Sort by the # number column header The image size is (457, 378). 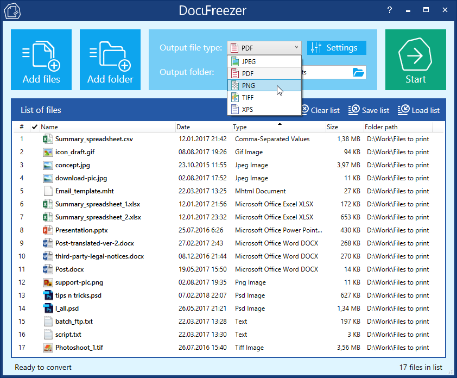[22, 127]
